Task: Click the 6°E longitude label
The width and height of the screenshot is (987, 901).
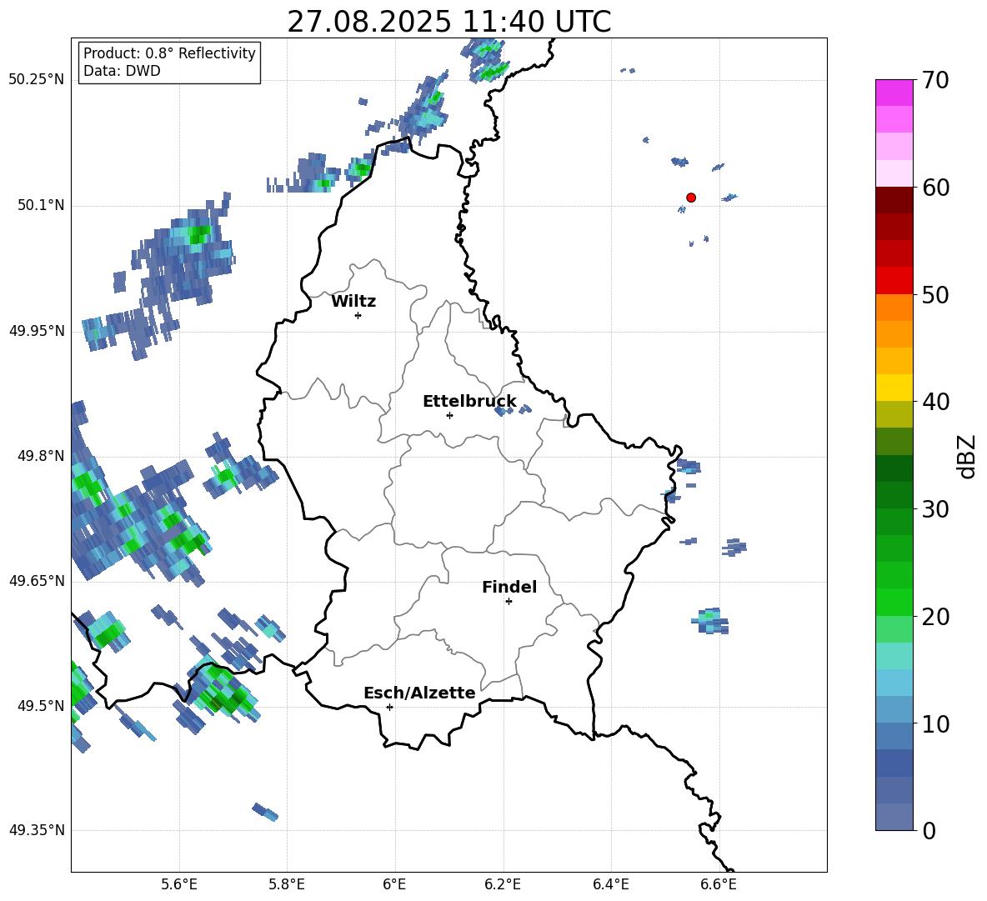Action: tap(394, 884)
